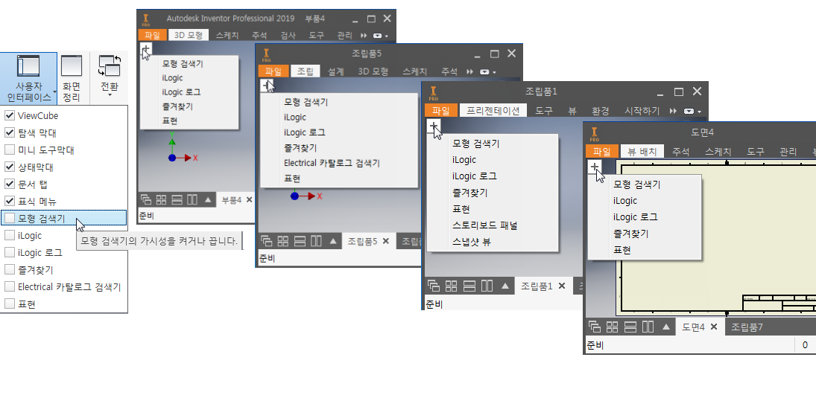This screenshot has height=398, width=816.
Task: Expand hidden ribbon tabs in 조립품5 window
Action: click(469, 71)
